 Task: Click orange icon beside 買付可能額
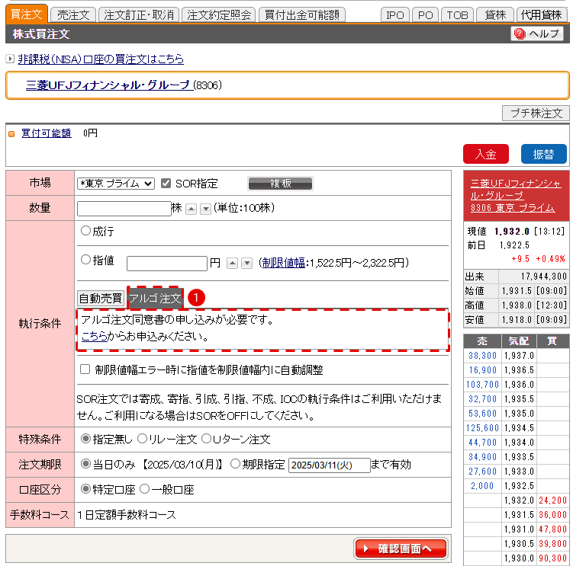pyautogui.click(x=11, y=133)
